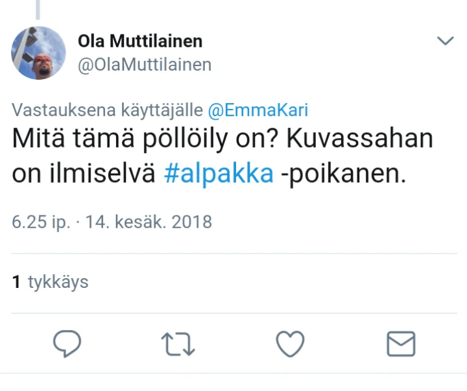Click the thread connector line above the avatar

coord(38,9)
